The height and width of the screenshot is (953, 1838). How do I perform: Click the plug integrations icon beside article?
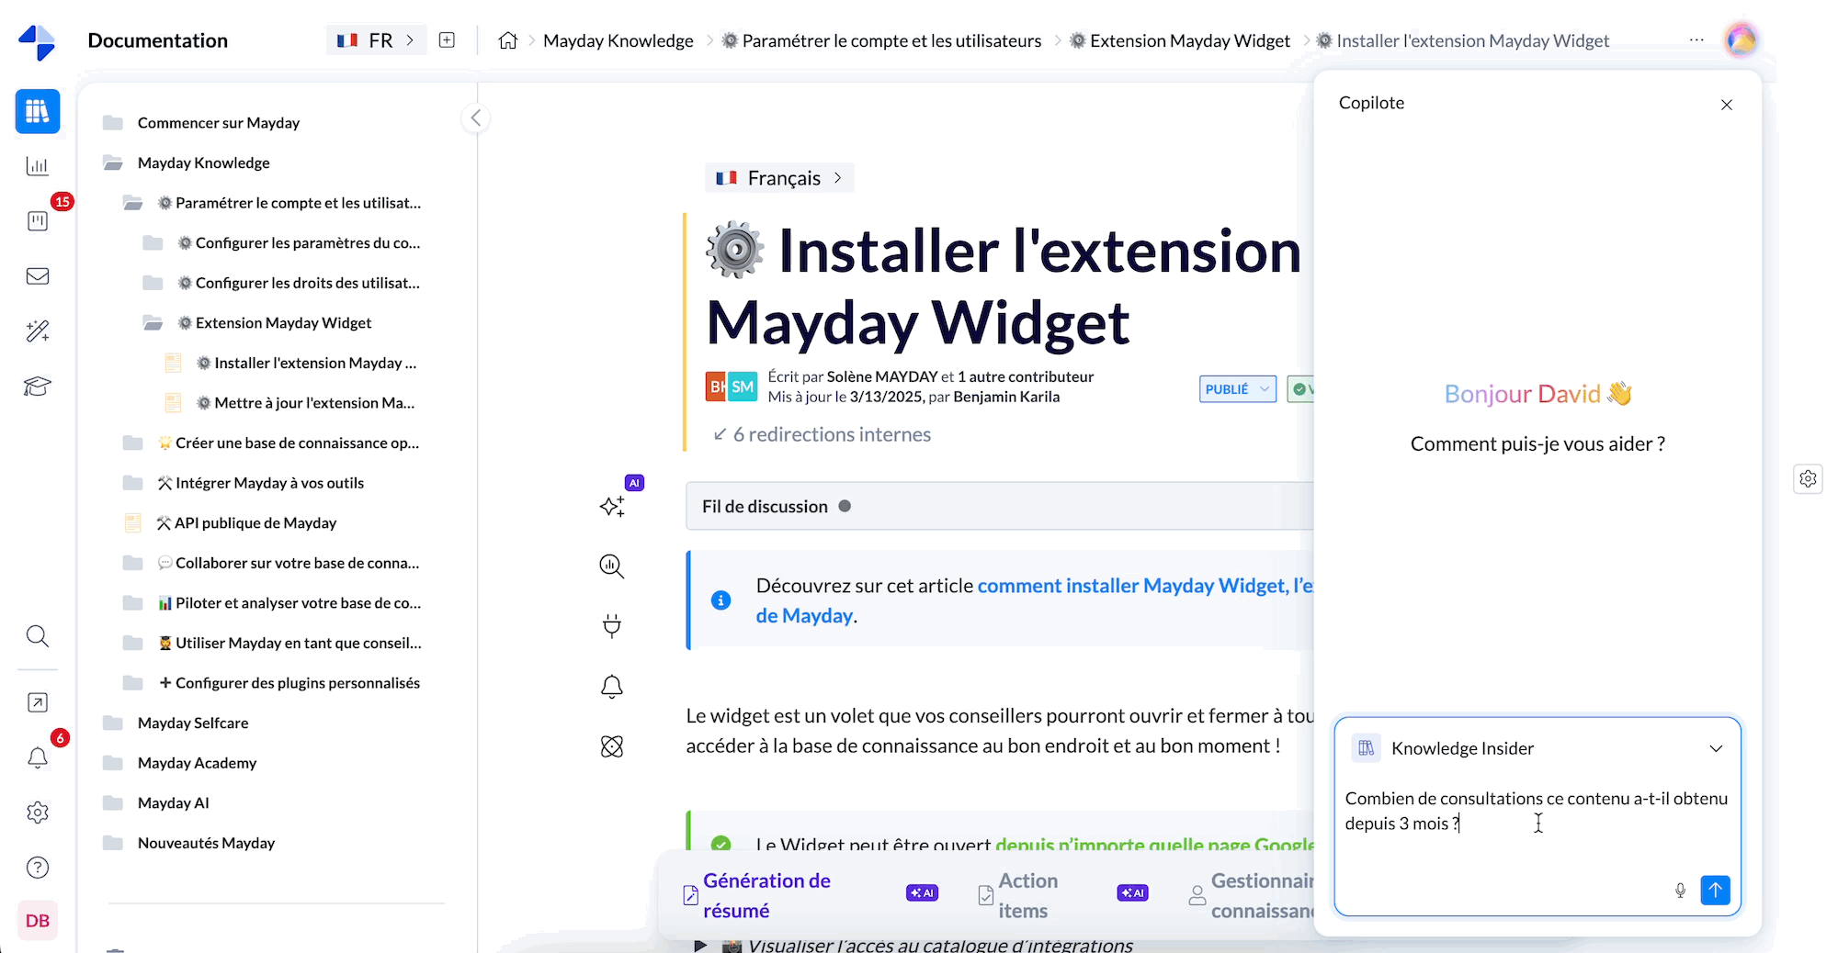pos(612,626)
